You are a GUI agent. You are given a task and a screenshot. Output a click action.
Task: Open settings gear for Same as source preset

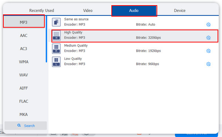208,25
